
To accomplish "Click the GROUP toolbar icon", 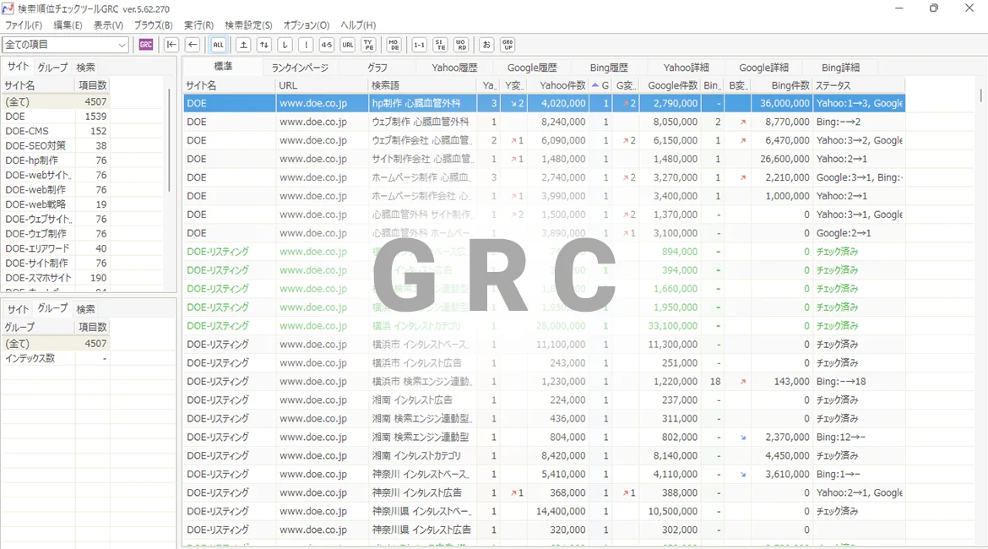I will pos(508,45).
